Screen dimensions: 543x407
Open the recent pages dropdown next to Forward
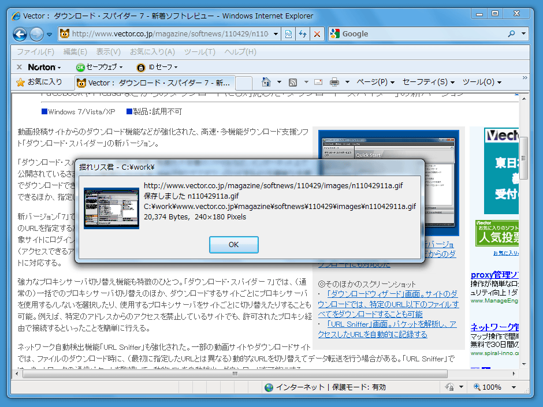tap(50, 34)
